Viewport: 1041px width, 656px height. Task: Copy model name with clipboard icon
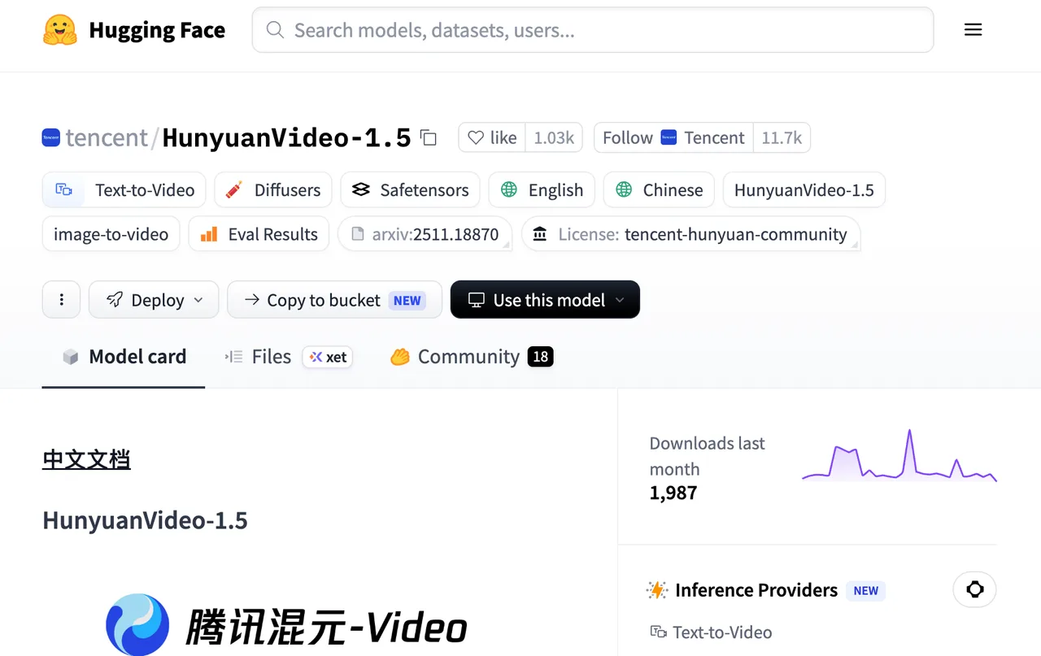pyautogui.click(x=429, y=137)
